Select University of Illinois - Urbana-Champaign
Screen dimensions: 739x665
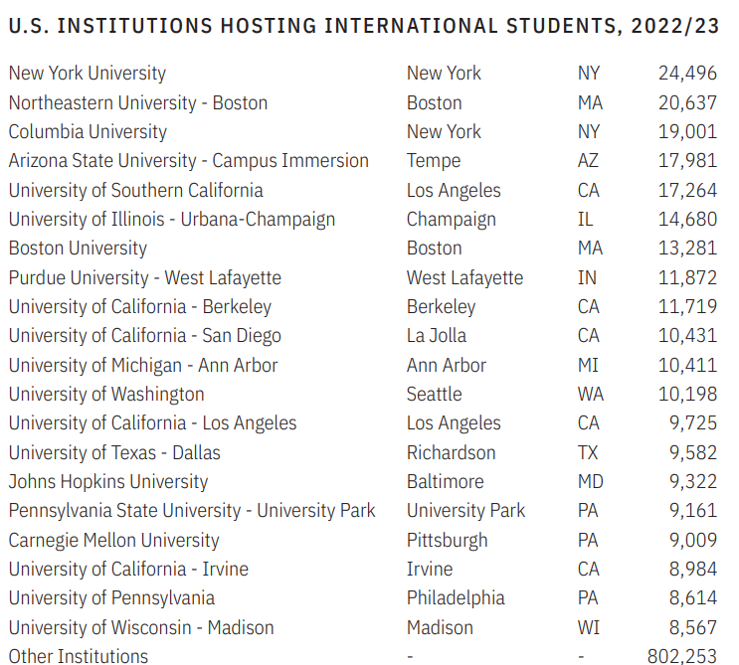pos(172,220)
